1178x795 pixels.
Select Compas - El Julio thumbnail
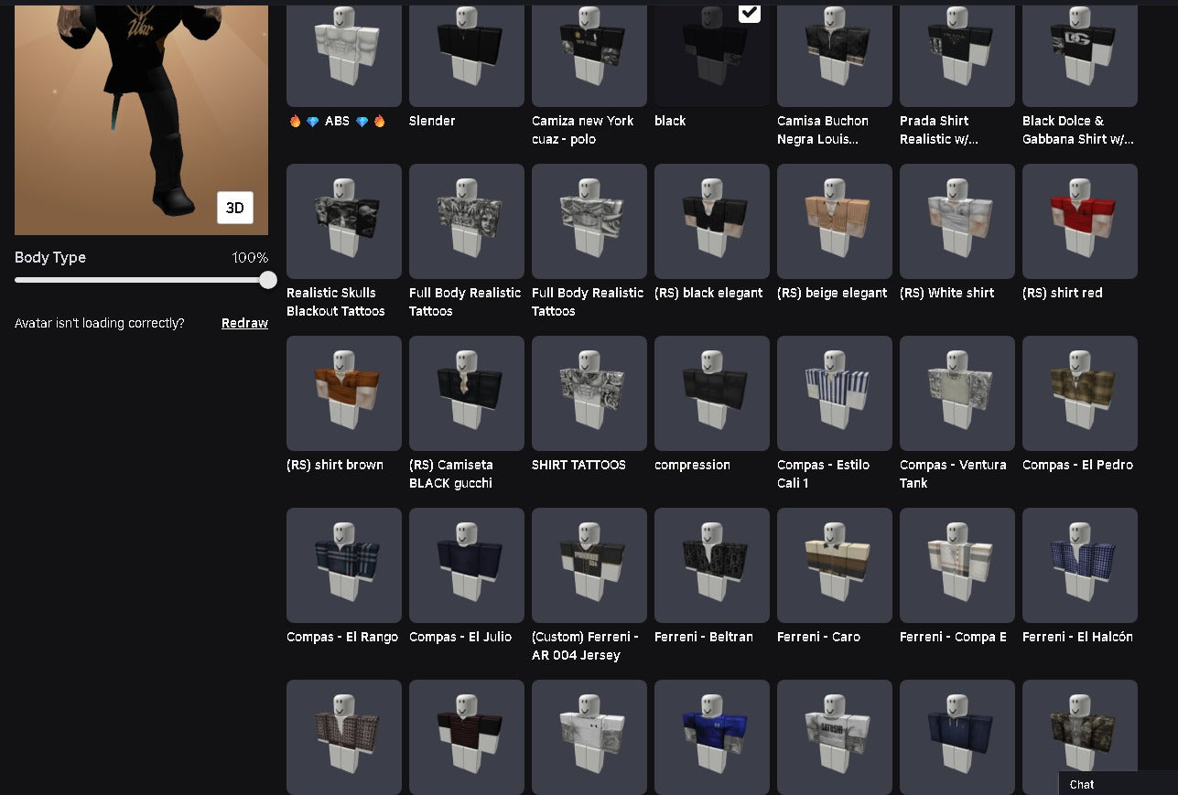[x=467, y=565]
